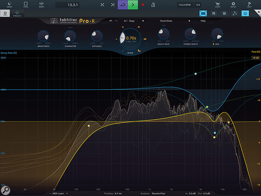The width and height of the screenshot is (261, 196).
Task: Open Help with the question mark
Action: click(x=249, y=5)
